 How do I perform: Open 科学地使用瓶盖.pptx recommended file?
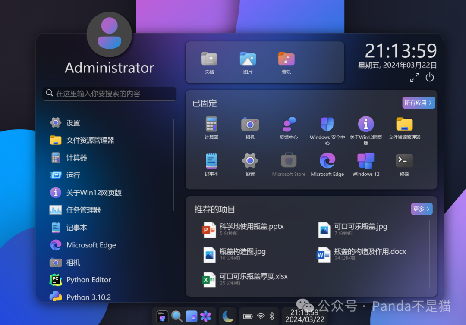pos(243,229)
